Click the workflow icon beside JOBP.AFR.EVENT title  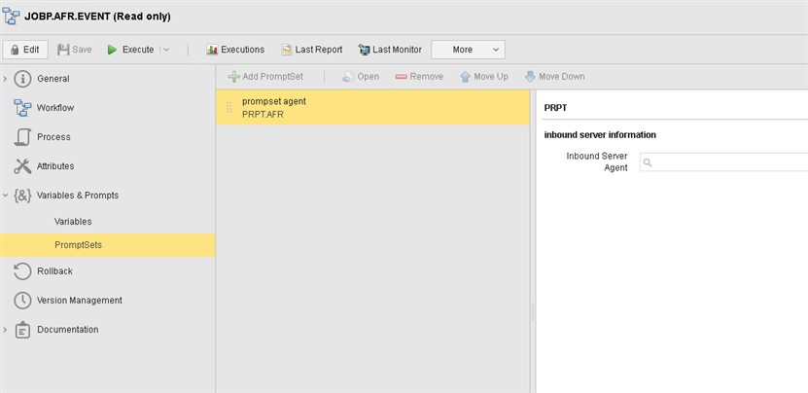[x=12, y=16]
